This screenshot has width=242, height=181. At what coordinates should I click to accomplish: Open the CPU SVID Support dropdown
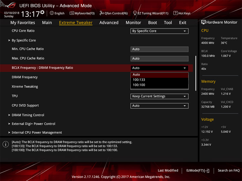(159, 106)
